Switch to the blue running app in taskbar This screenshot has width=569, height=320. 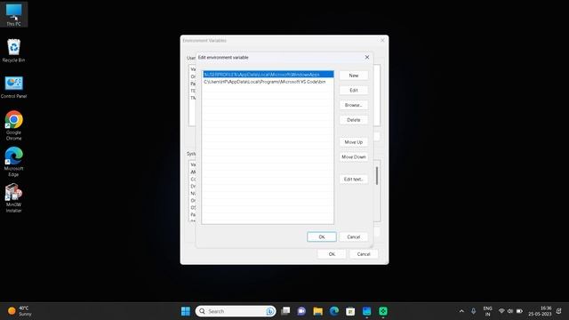[x=367, y=311]
